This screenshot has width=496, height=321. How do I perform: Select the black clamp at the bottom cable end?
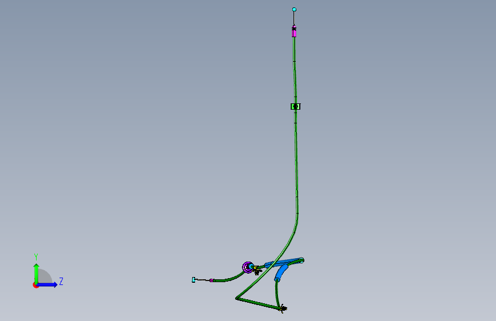[283, 308]
